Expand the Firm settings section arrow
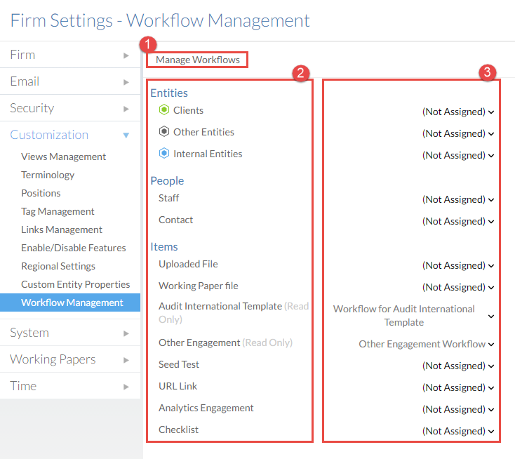Viewport: 515px width, 459px height. pos(126,55)
